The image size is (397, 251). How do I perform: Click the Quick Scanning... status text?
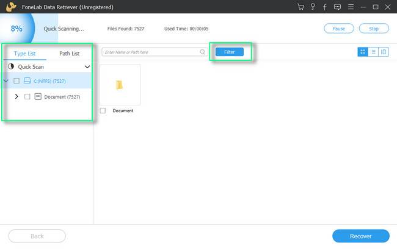click(64, 29)
